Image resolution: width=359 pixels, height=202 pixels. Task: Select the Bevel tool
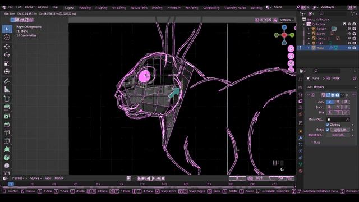pyautogui.click(x=7, y=125)
